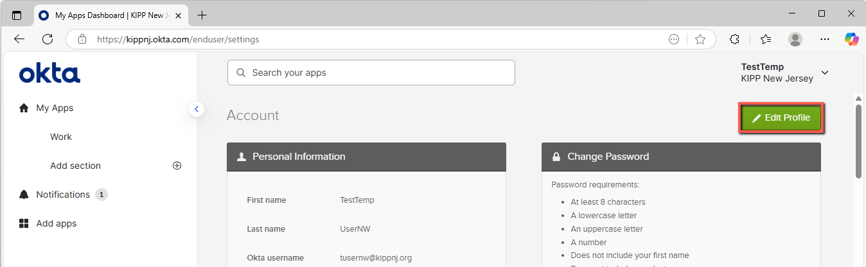
Task: Open browser Settings and more menu
Action: [825, 39]
